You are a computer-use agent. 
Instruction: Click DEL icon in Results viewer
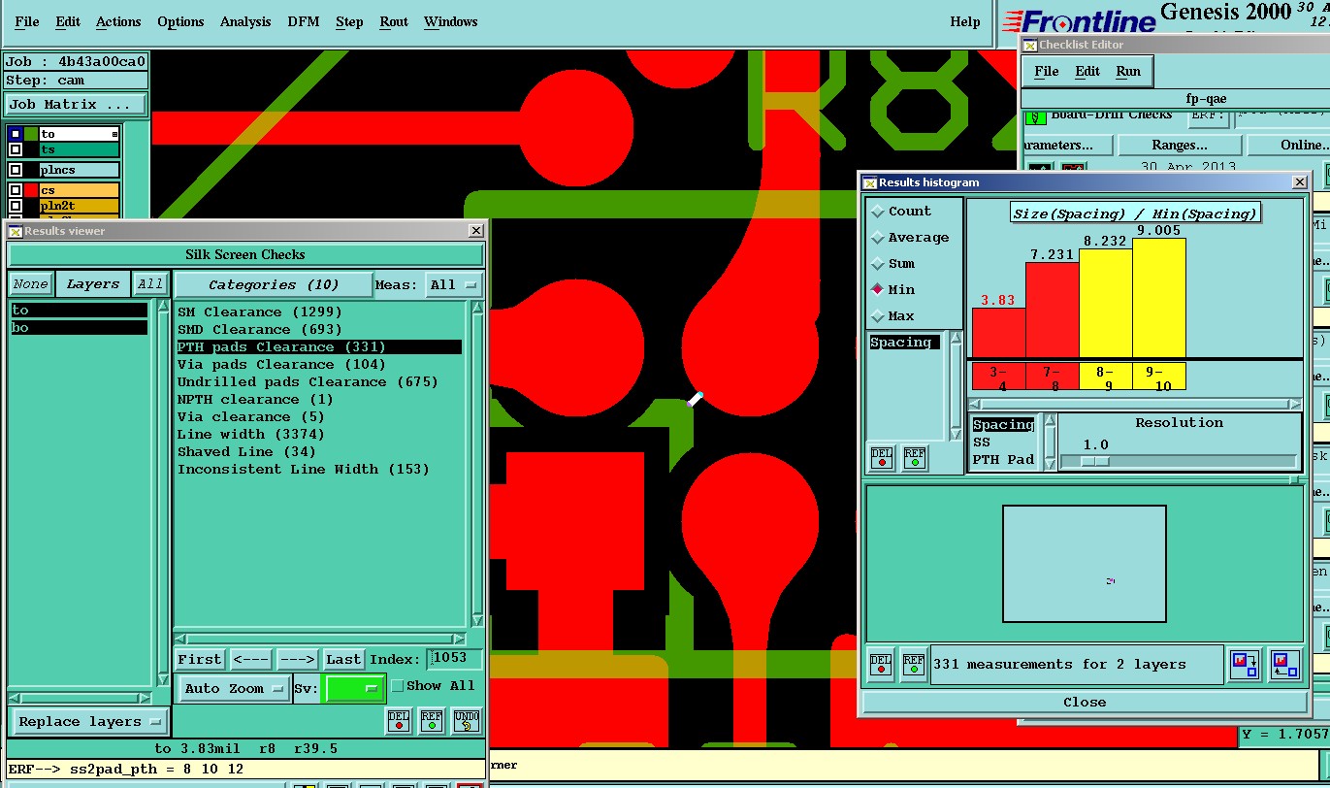click(399, 721)
